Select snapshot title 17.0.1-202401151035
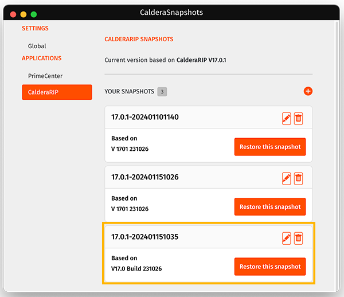Image resolution: width=344 pixels, height=297 pixels. pyautogui.click(x=145, y=237)
